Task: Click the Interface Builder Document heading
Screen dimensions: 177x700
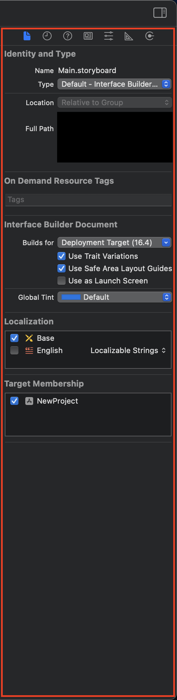Action: point(60,224)
